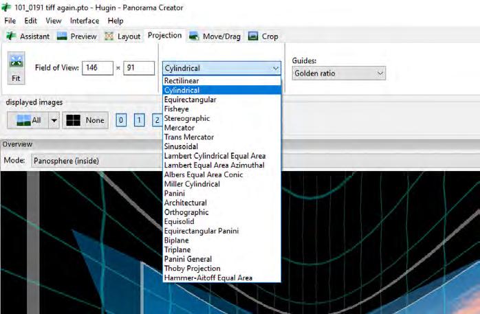
Task: Open the Help menu
Action: [x=116, y=21]
